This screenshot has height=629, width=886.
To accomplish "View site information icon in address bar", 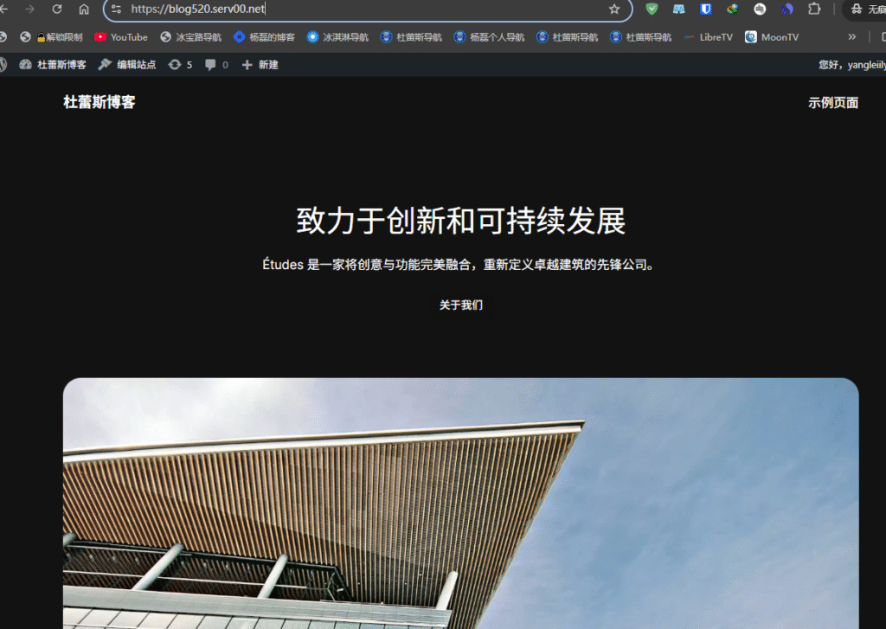I will pyautogui.click(x=117, y=9).
